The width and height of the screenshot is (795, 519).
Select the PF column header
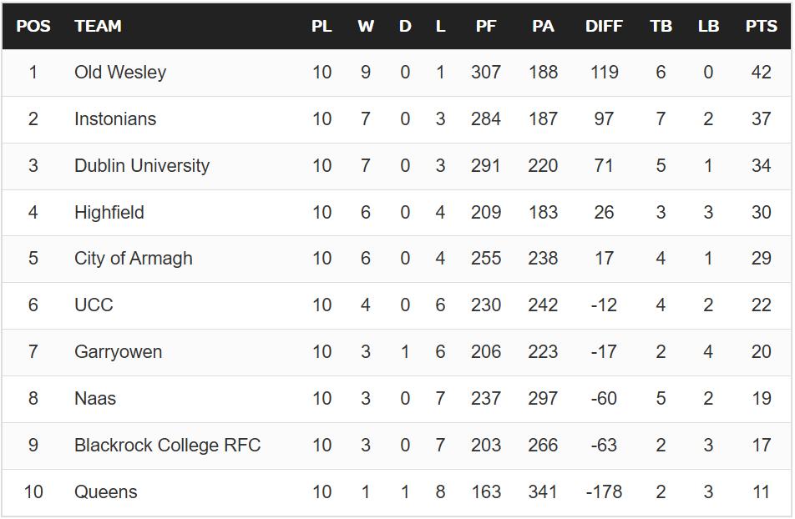(x=486, y=26)
